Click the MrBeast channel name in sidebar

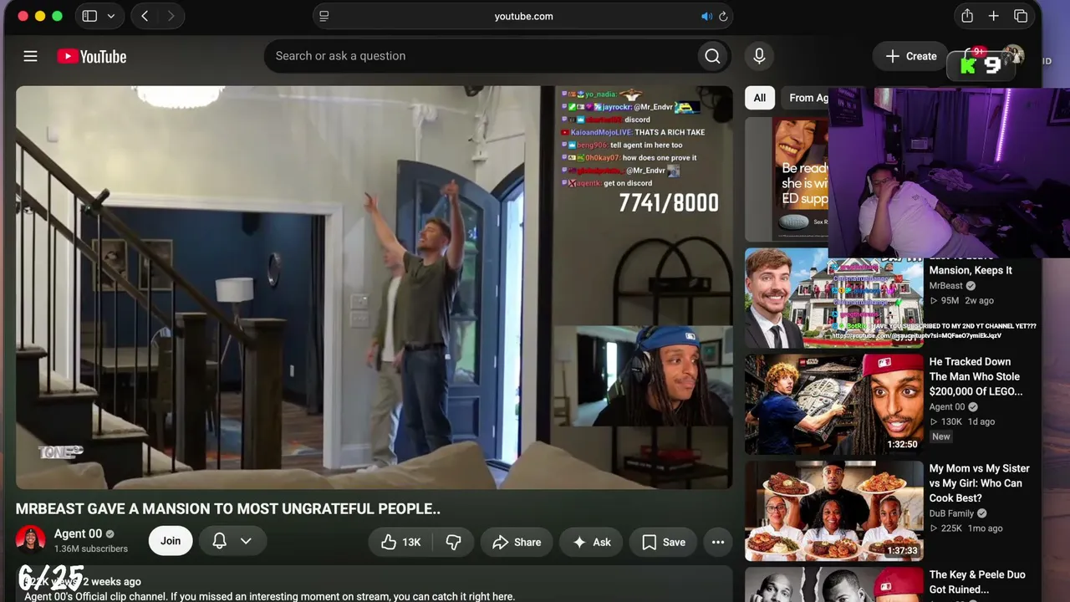coord(946,285)
